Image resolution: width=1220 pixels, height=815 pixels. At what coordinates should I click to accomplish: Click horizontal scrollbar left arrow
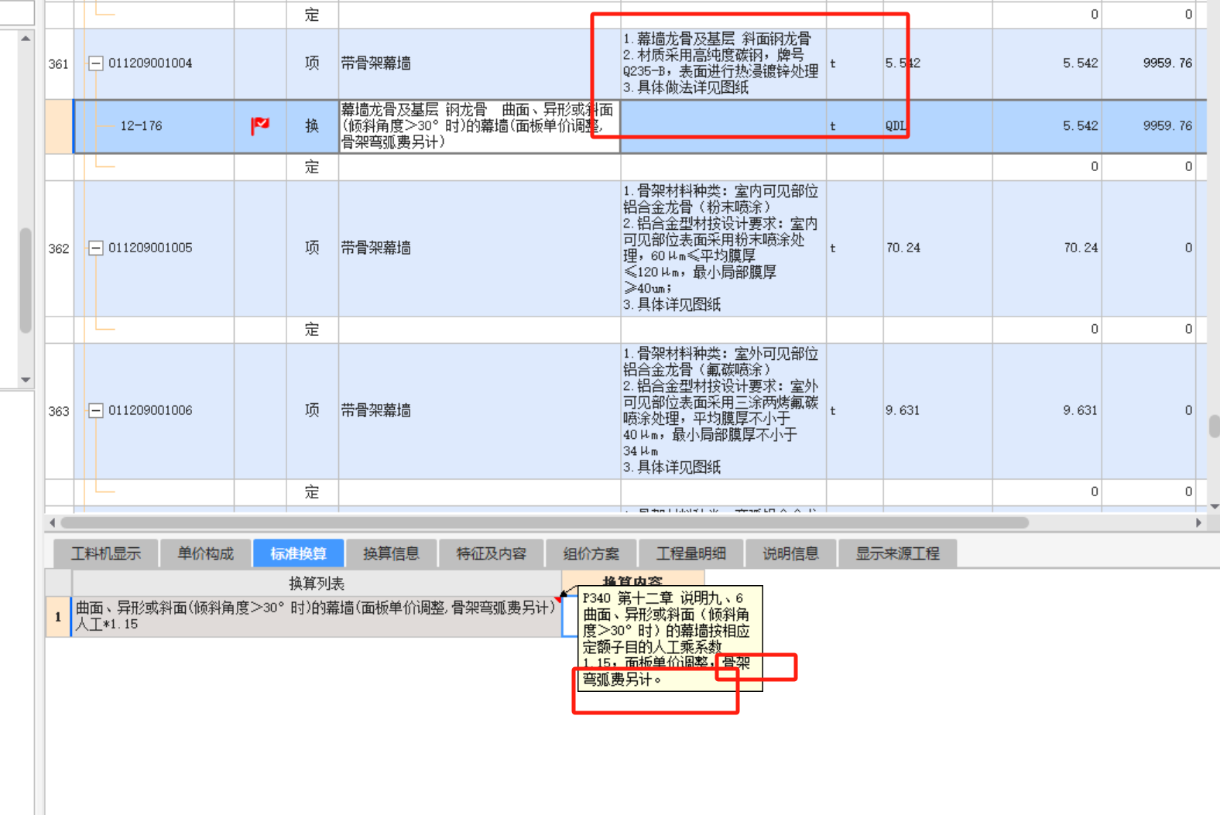tap(52, 523)
